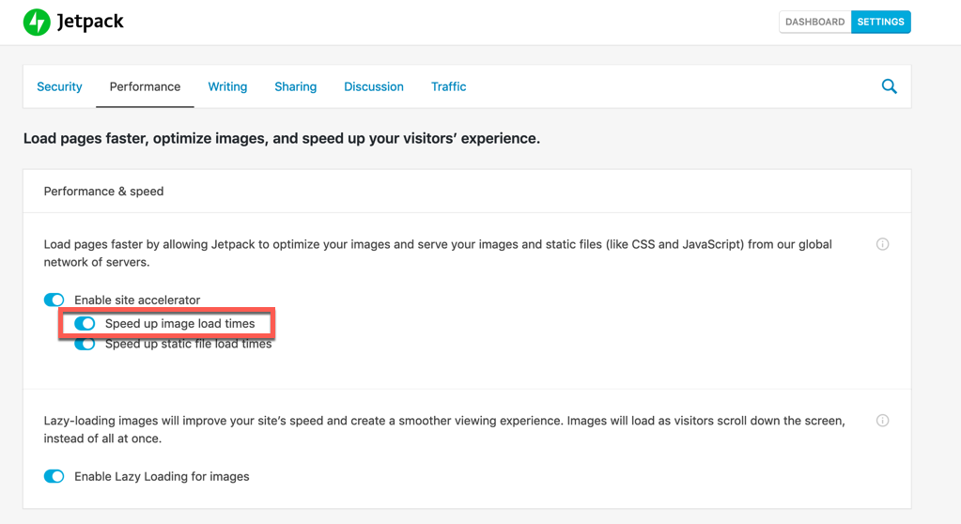
Task: Turn off Enable Lazy Loading for images
Action: [54, 476]
